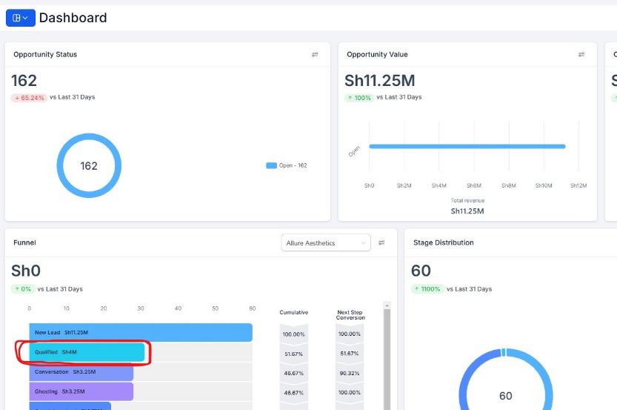Click the New Lead Sh11.25M funnel bar
The height and width of the screenshot is (410, 617).
(141, 332)
